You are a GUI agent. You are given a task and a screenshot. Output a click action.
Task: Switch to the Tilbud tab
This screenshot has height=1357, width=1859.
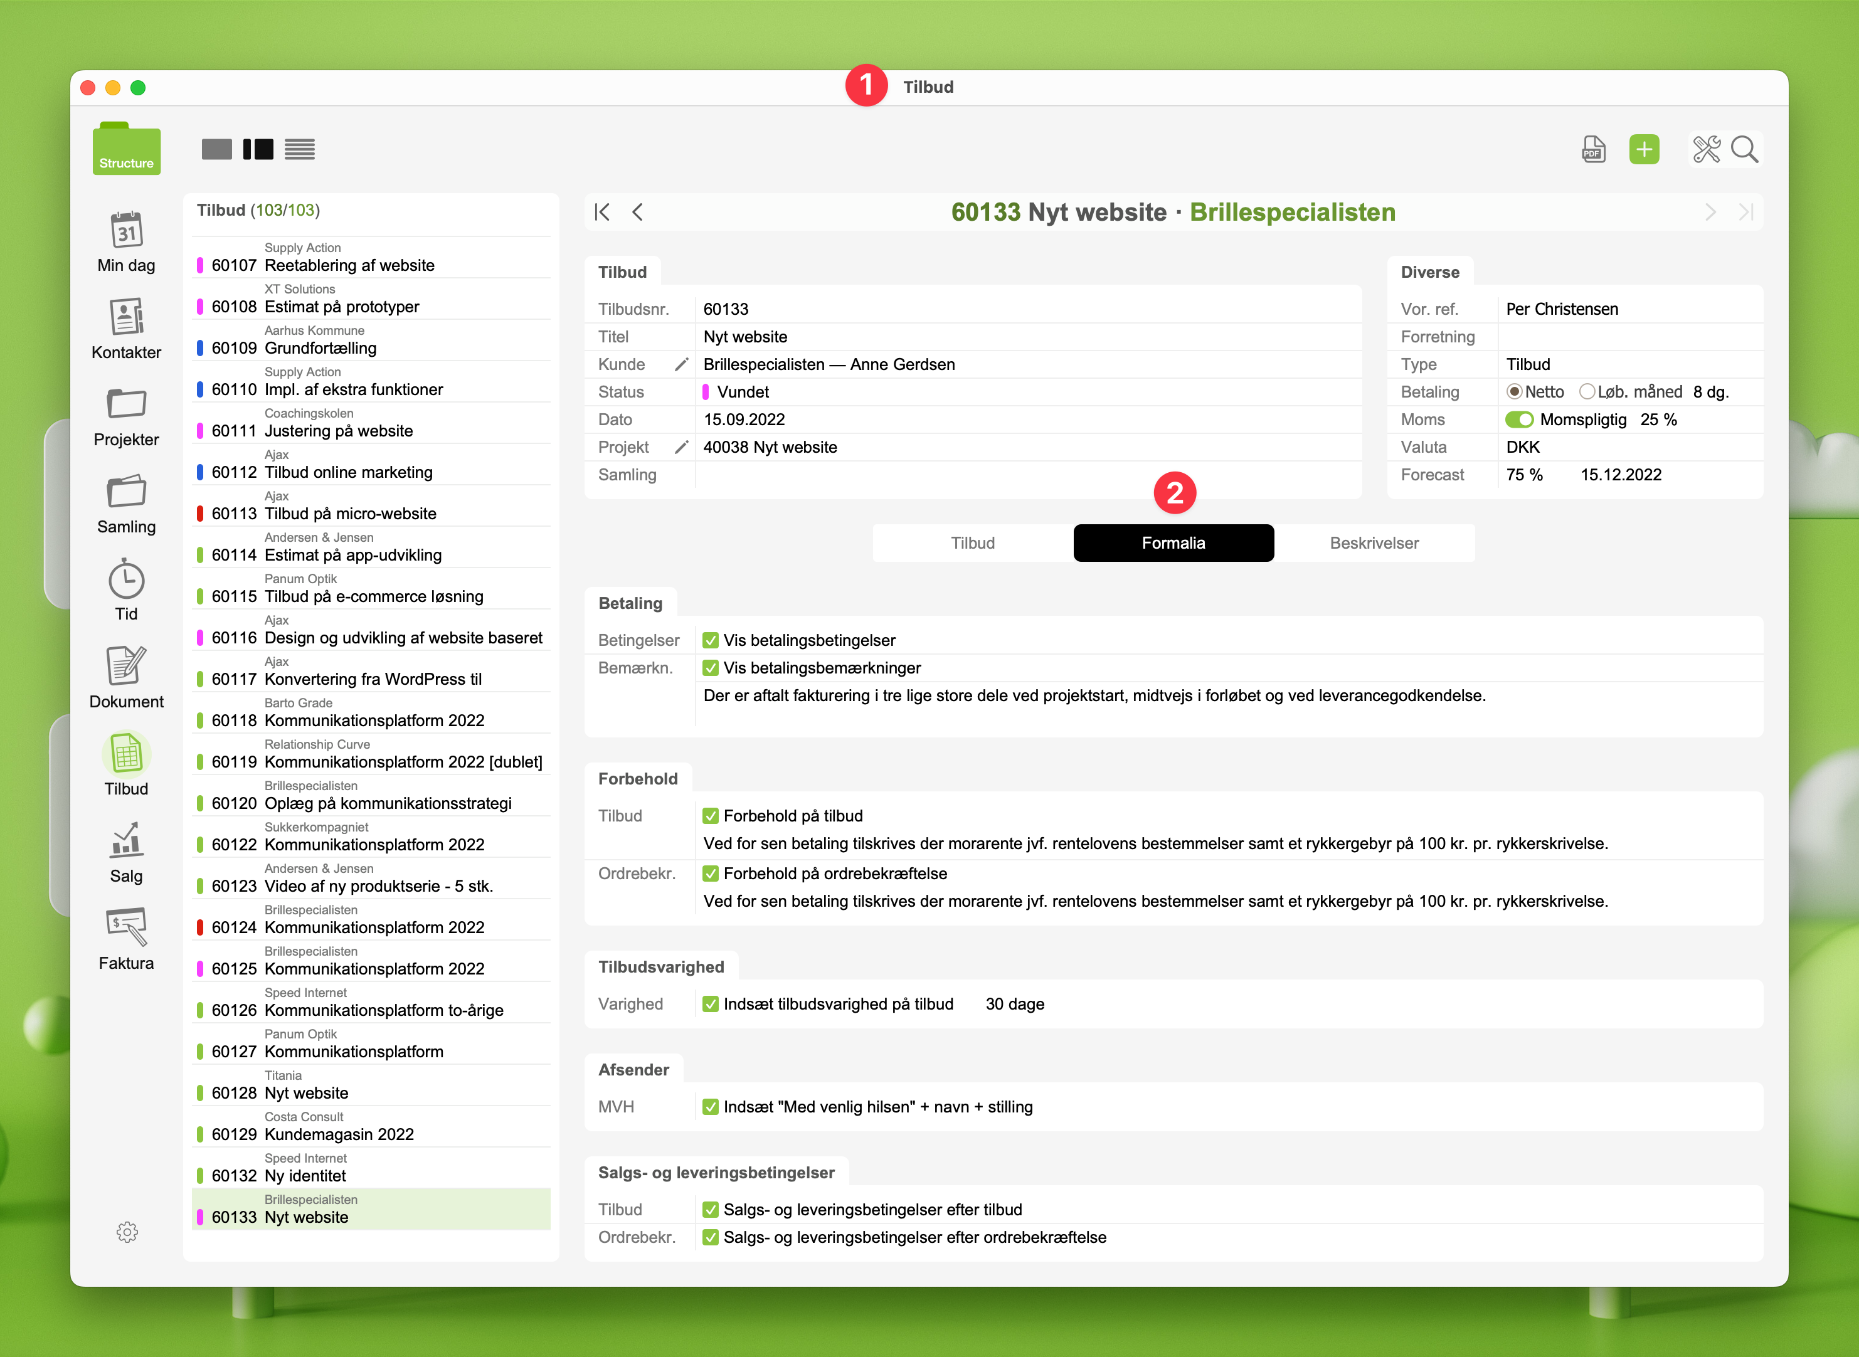pos(972,543)
